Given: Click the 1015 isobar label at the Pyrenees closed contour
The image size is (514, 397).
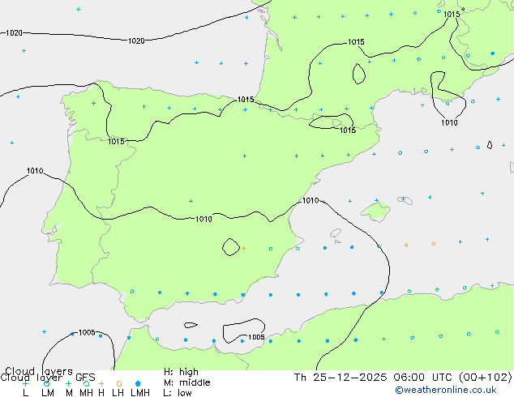Looking at the screenshot, I should [348, 130].
